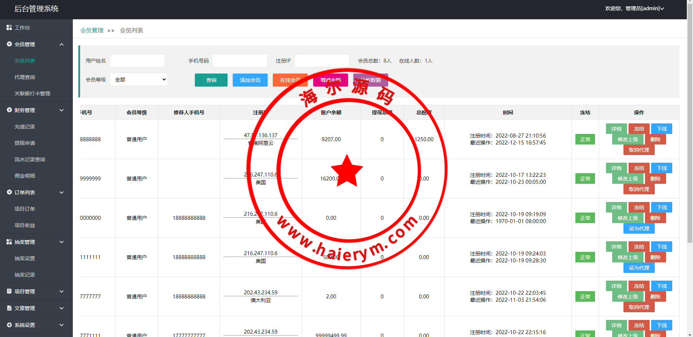The image size is (693, 337).
Task: Click the 财务管理 yen icon
Action: coord(9,110)
